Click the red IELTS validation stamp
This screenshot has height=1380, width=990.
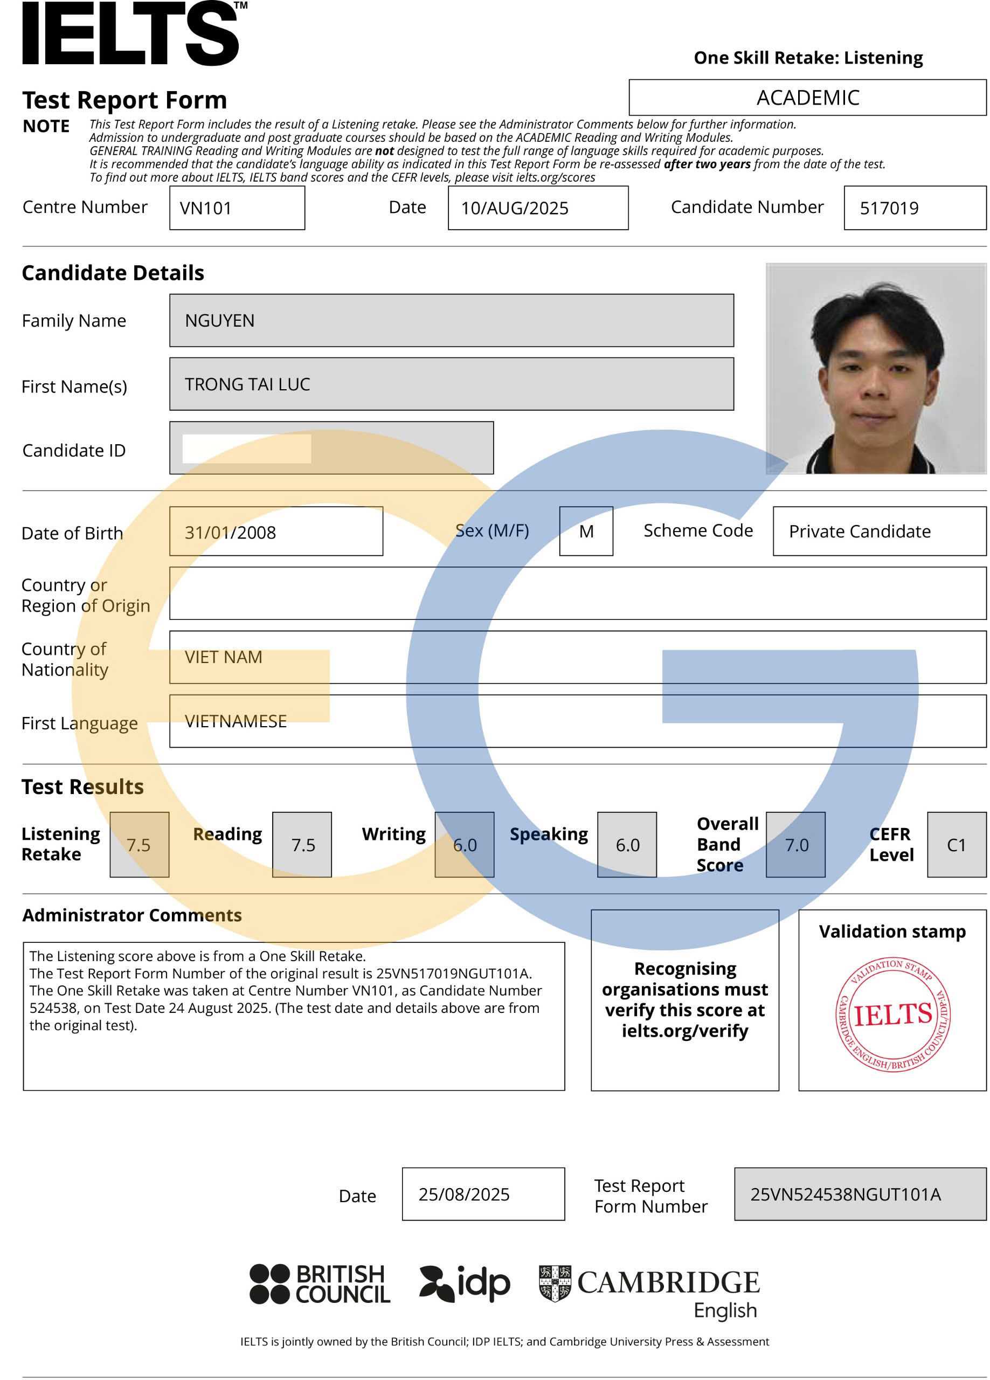pyautogui.click(x=892, y=1015)
